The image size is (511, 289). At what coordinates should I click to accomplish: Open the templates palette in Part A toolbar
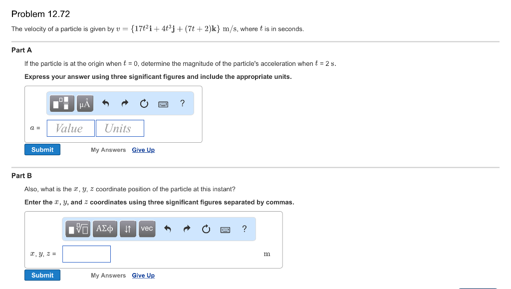point(61,103)
